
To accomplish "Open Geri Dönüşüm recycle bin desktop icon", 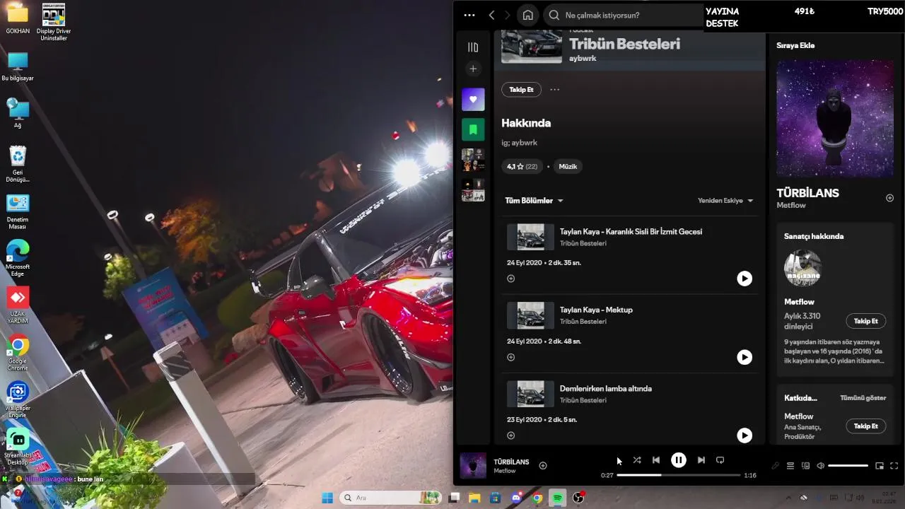I will [18, 163].
